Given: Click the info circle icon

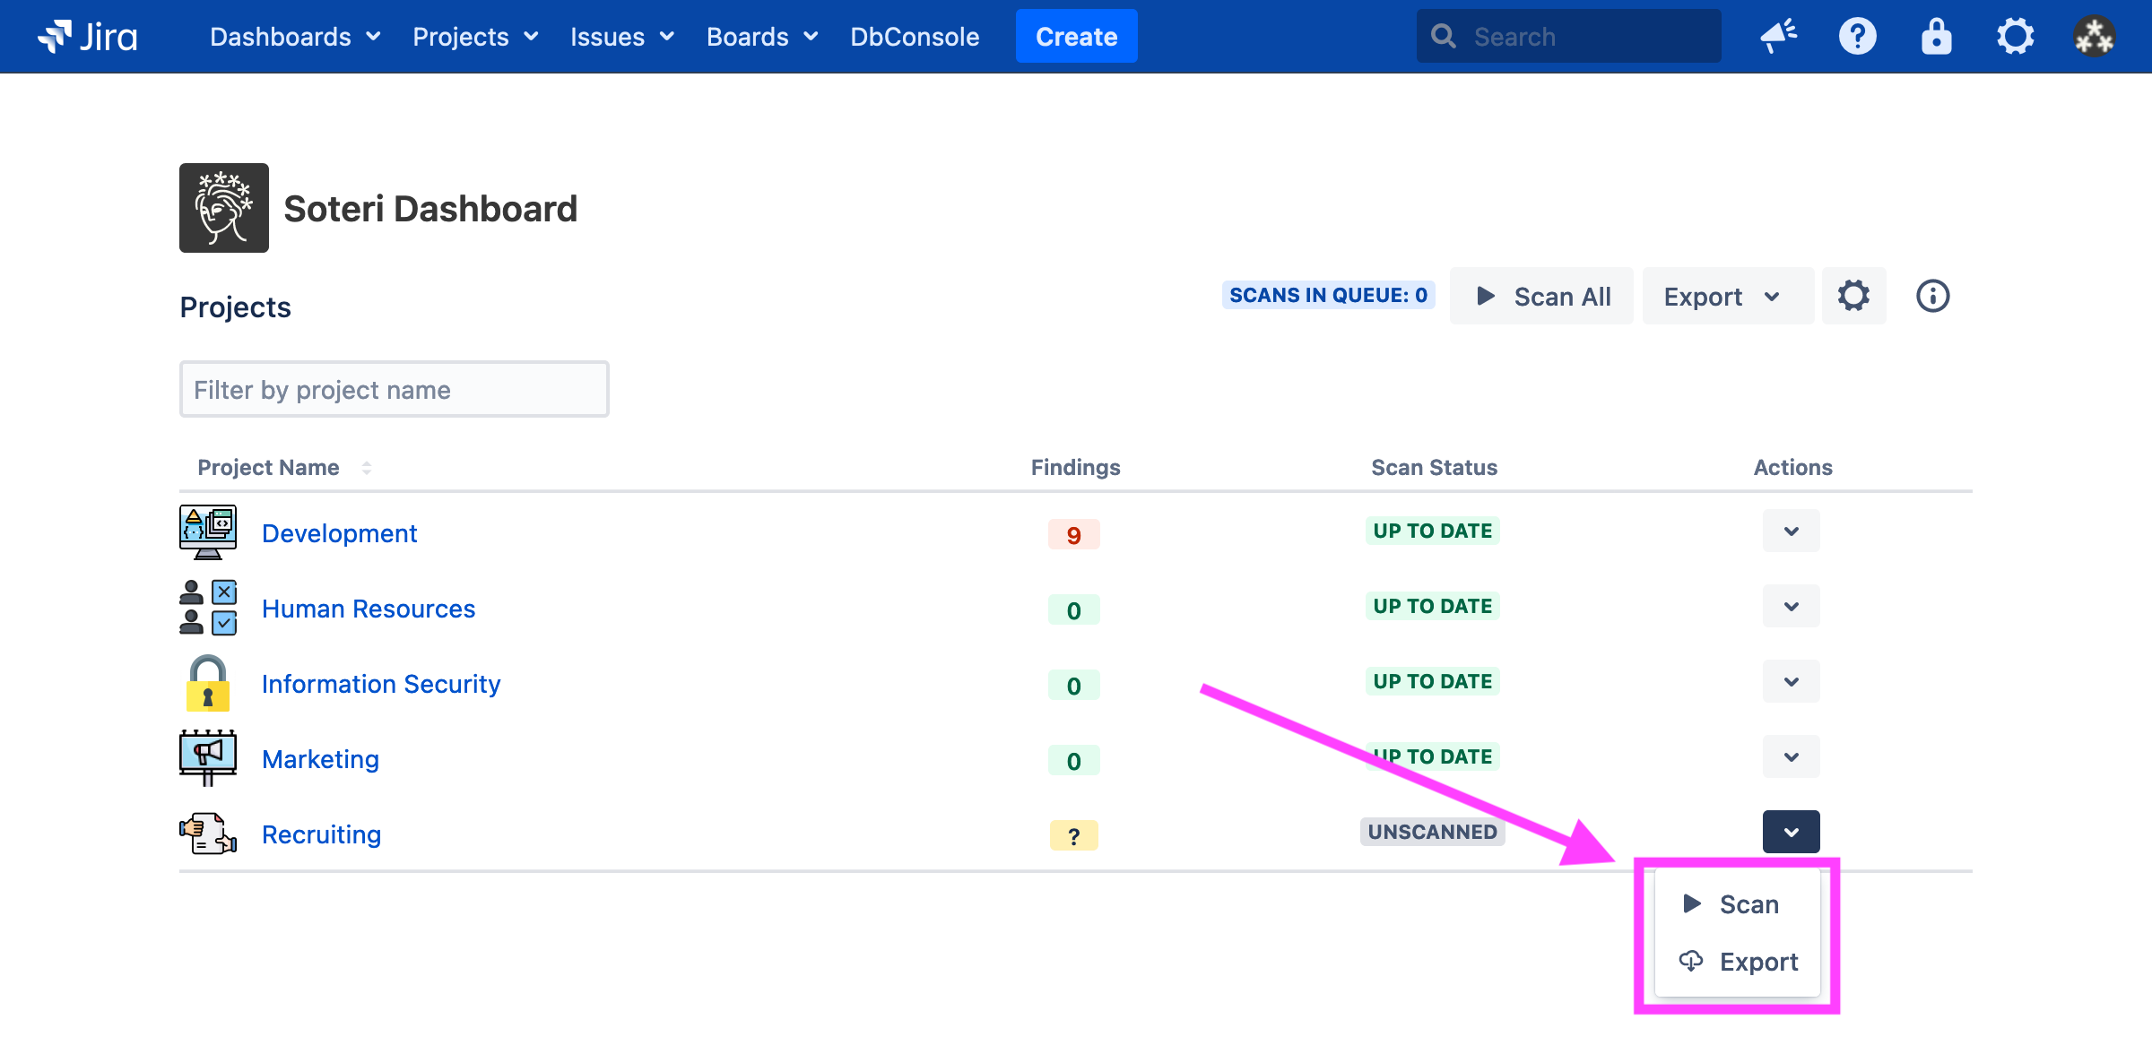Looking at the screenshot, I should (x=1932, y=296).
